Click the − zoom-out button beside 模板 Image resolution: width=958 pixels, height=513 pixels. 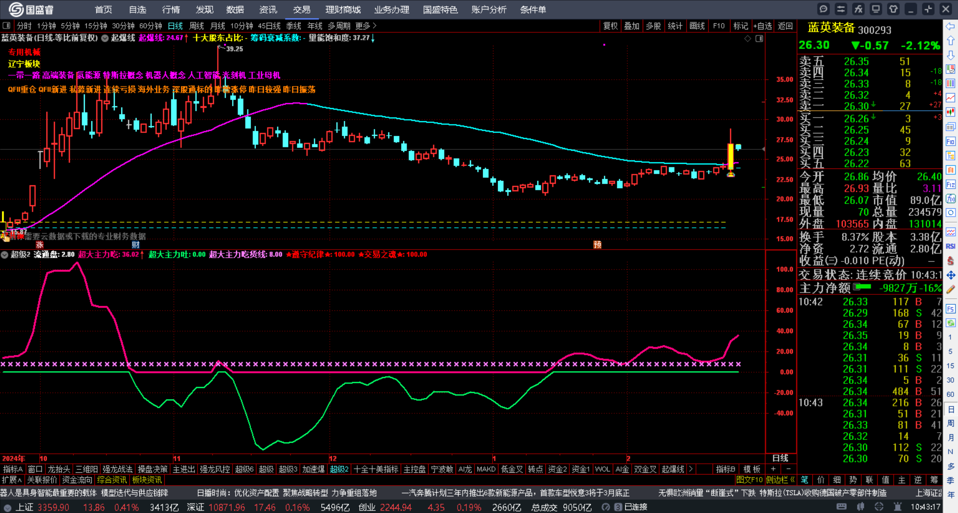coord(788,469)
